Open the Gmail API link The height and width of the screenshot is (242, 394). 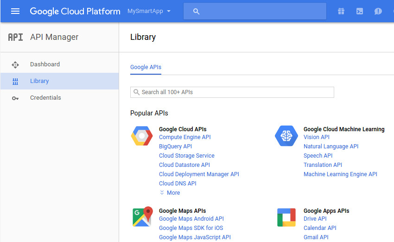pos(316,237)
